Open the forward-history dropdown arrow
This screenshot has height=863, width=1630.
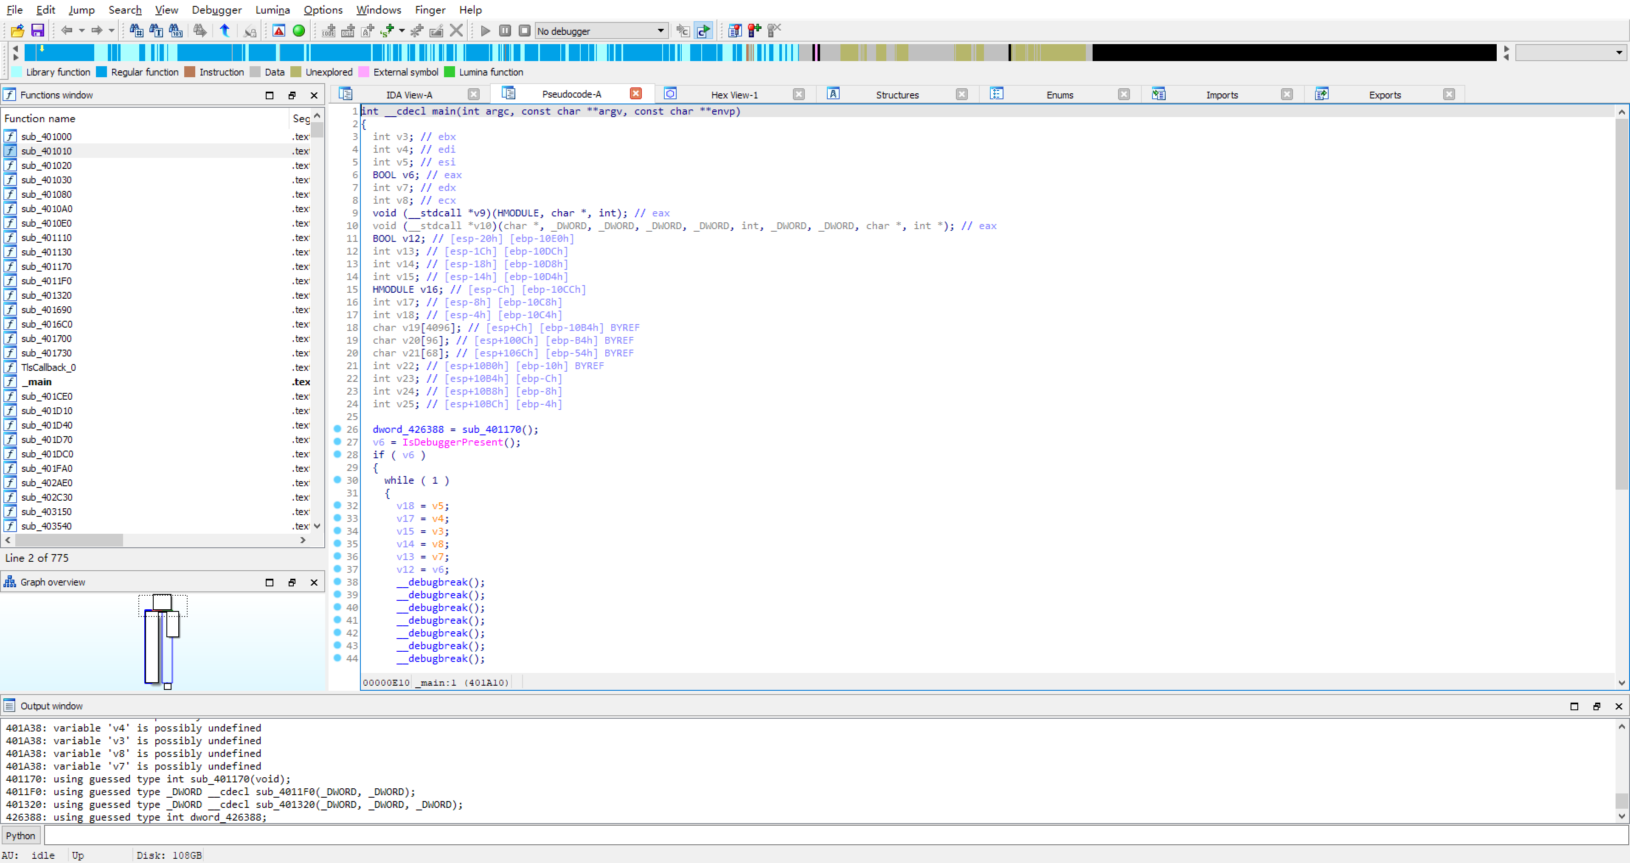coord(111,31)
